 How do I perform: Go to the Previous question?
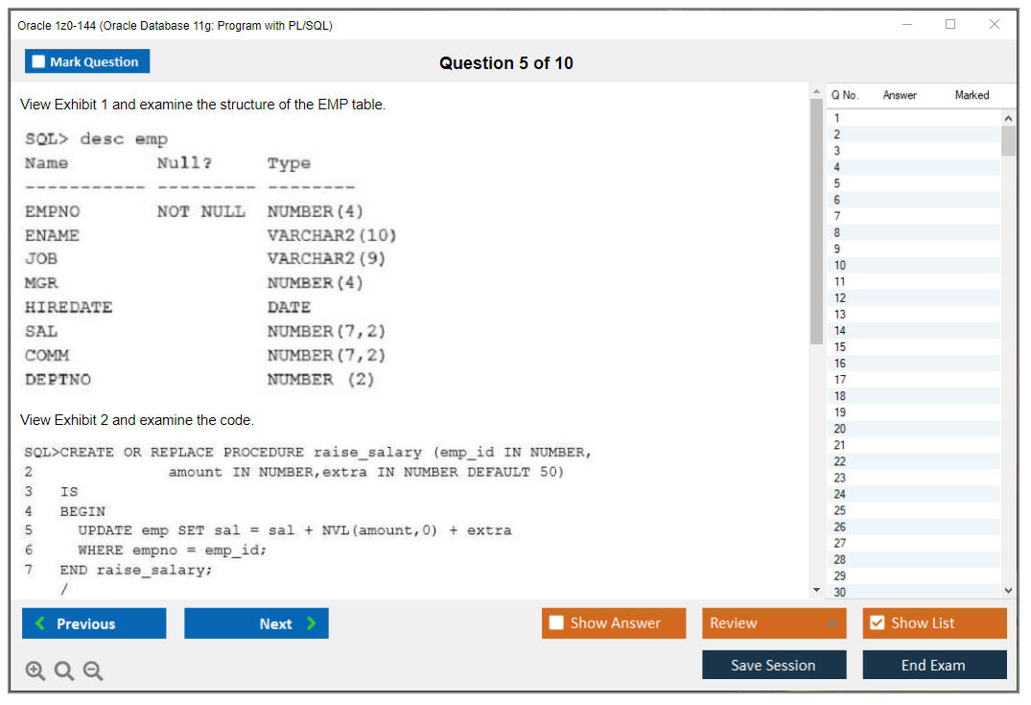point(94,623)
